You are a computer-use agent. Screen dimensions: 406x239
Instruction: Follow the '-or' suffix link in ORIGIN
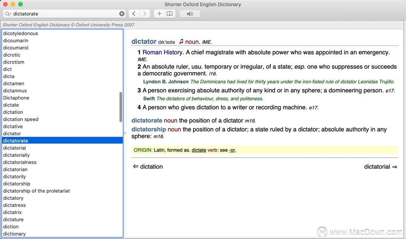[232, 150]
